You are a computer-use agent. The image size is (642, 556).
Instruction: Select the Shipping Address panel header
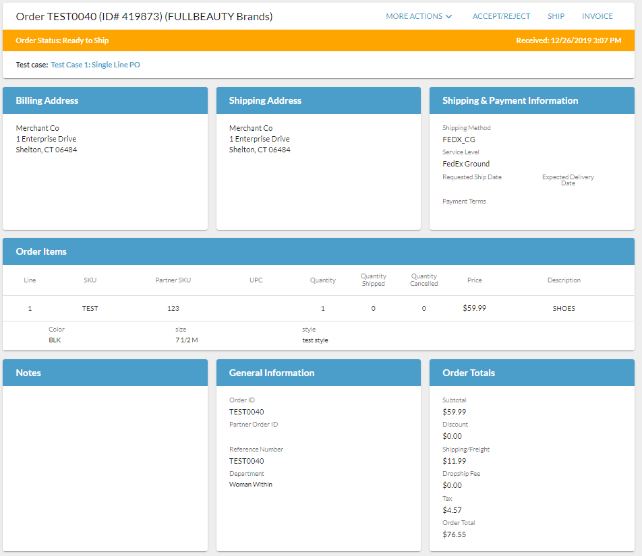(x=265, y=100)
